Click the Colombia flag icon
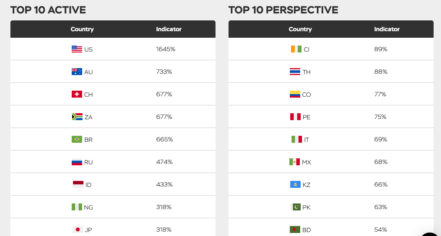The height and width of the screenshot is (236, 441). tap(295, 95)
